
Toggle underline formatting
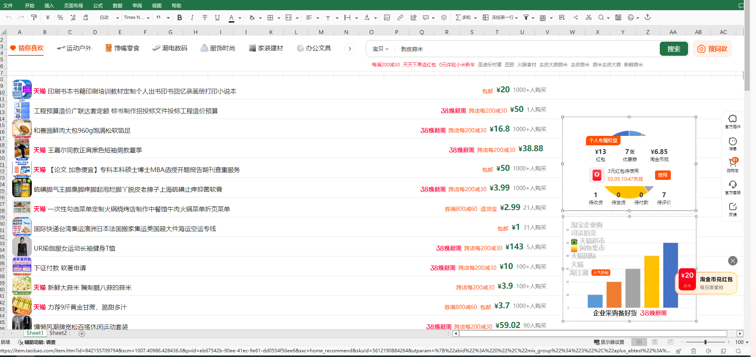pyautogui.click(x=217, y=17)
